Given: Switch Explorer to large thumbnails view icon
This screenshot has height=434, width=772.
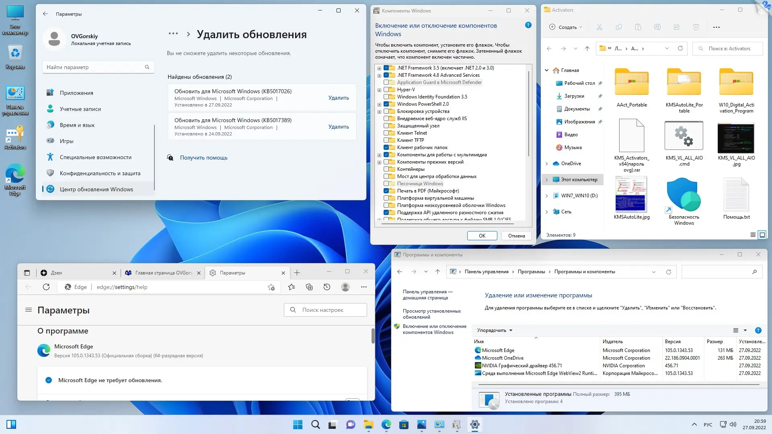Looking at the screenshot, I should tap(762, 235).
